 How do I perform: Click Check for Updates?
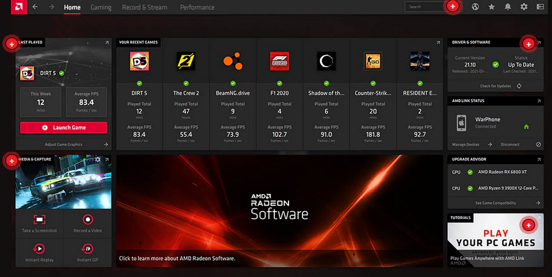coord(495,86)
